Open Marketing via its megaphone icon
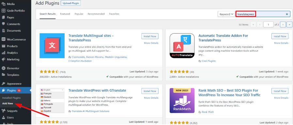 pyautogui.click(x=3, y=59)
